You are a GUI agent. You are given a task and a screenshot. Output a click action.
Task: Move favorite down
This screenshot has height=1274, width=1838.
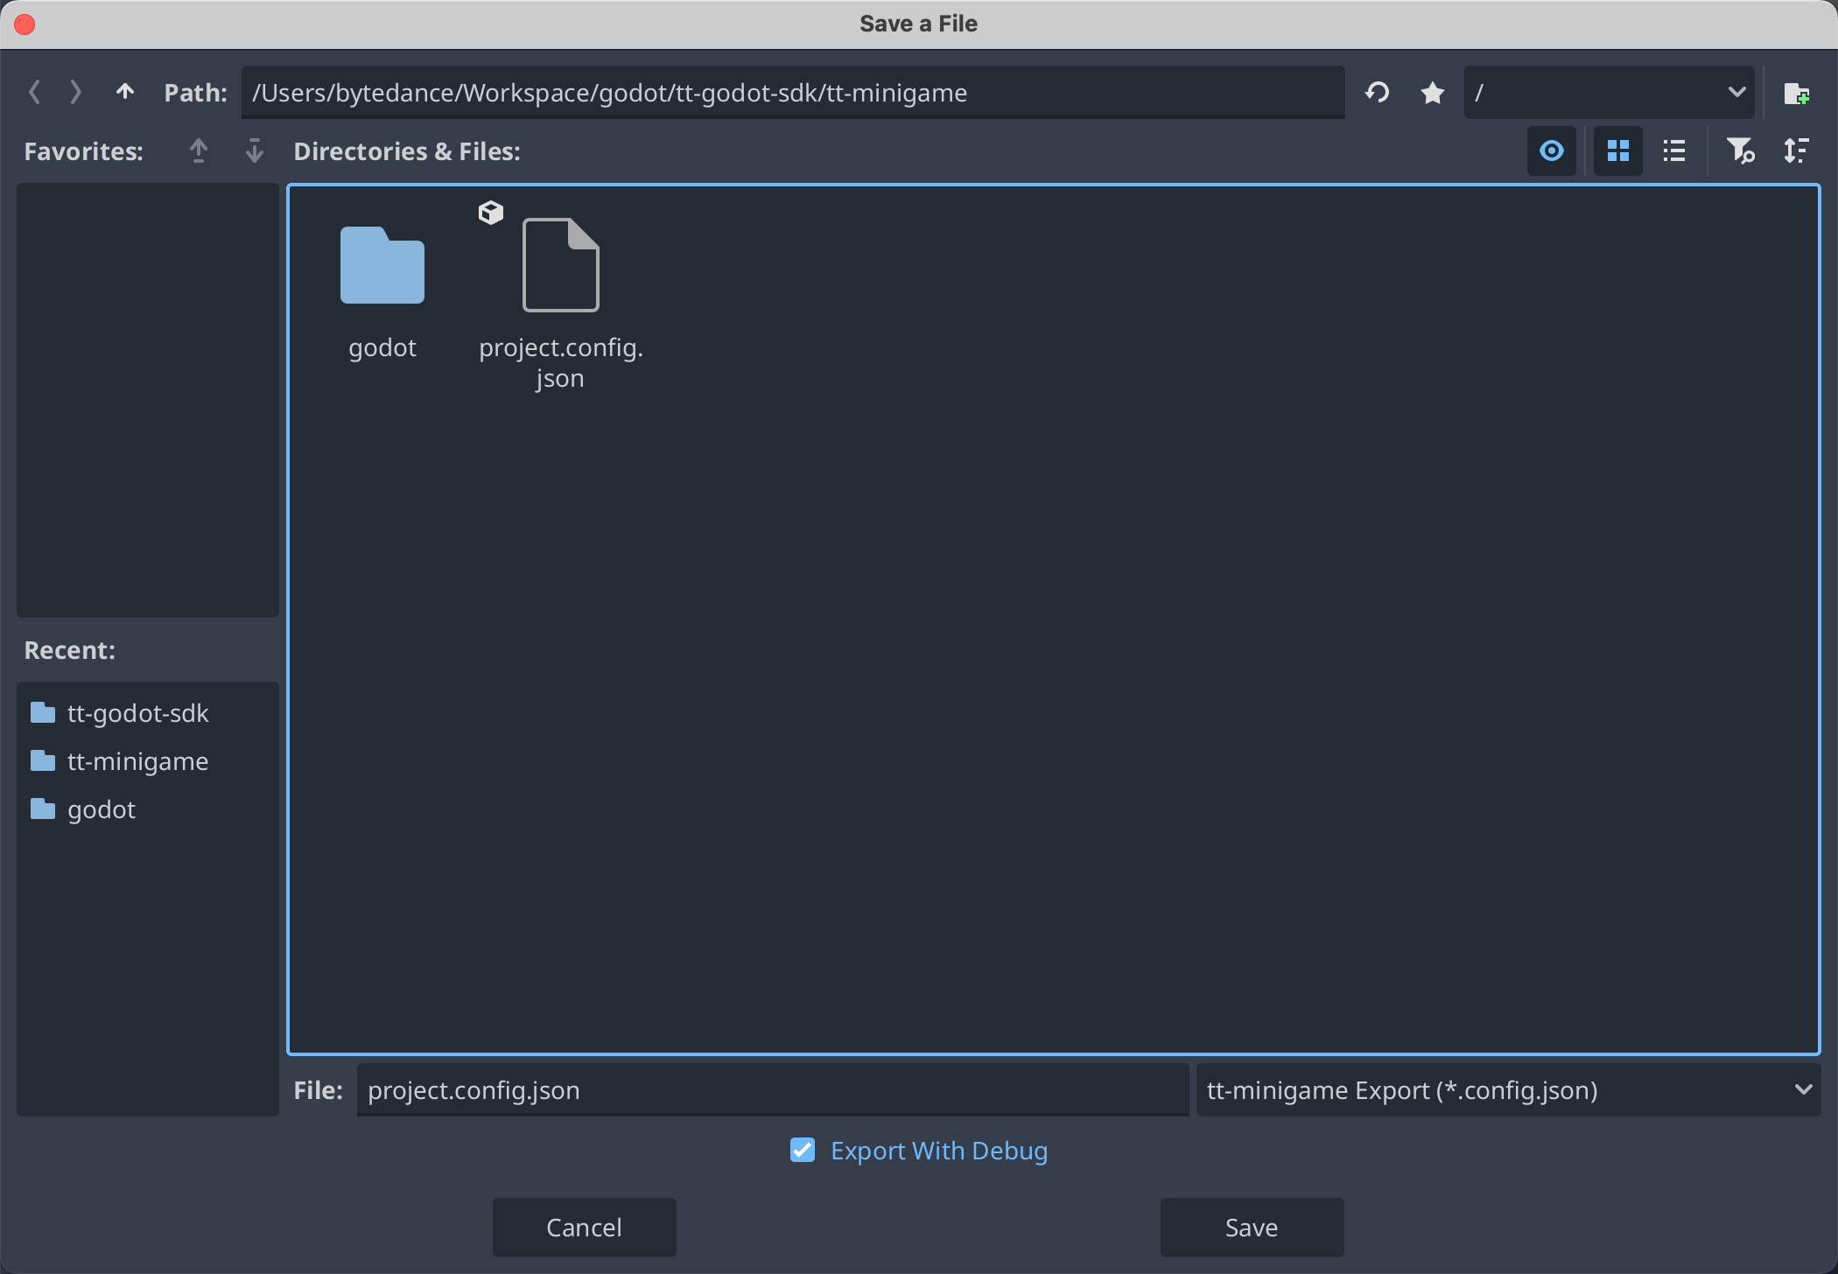255,150
